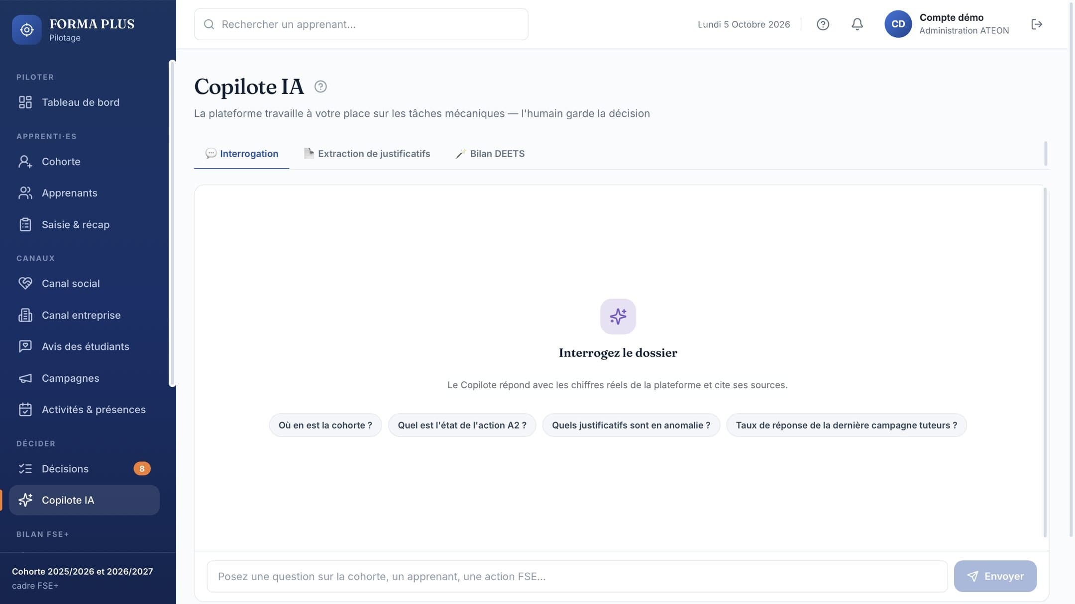Click the Compte démo account name
The width and height of the screenshot is (1075, 604).
click(x=951, y=17)
